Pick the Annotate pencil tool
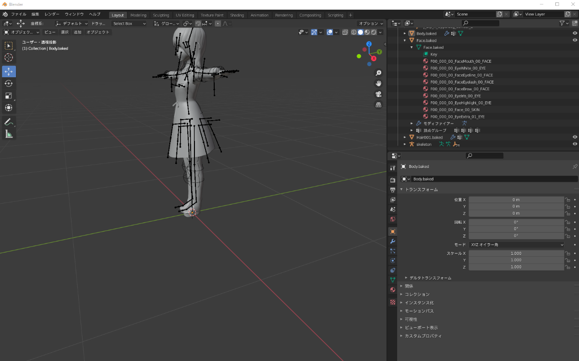579x361 pixels. pyautogui.click(x=9, y=122)
